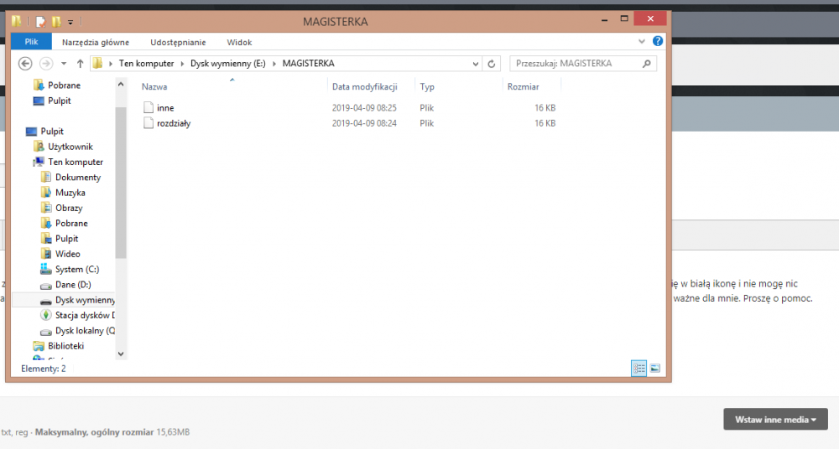Screen dimensions: 839x449
Task: Open Quick Access Toolbar customize dropdown
Action: pos(70,22)
